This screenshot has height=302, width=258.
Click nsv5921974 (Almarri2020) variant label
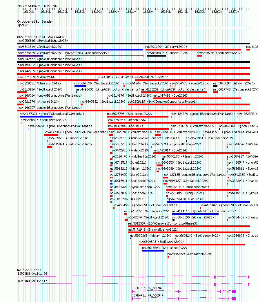pos(38,102)
